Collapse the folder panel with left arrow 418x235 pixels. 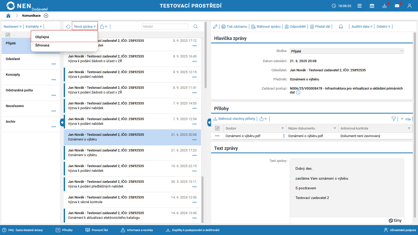pos(62,122)
